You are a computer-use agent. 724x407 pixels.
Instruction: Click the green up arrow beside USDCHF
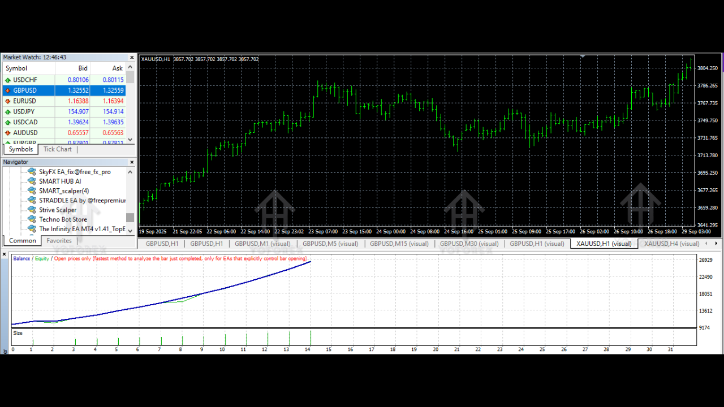click(8, 80)
